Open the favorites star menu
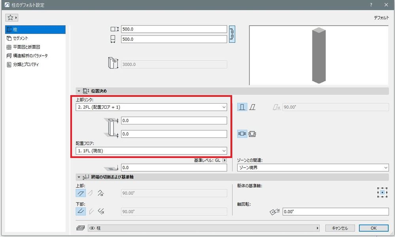 click(12, 18)
